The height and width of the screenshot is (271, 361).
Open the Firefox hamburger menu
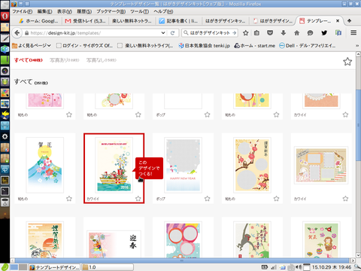353,33
